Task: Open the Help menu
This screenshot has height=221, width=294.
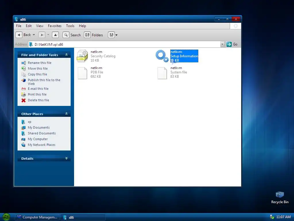Action: (82, 26)
